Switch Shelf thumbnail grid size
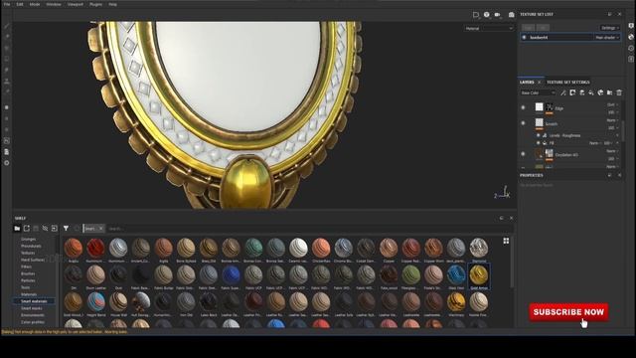The image size is (636, 358). (x=506, y=241)
